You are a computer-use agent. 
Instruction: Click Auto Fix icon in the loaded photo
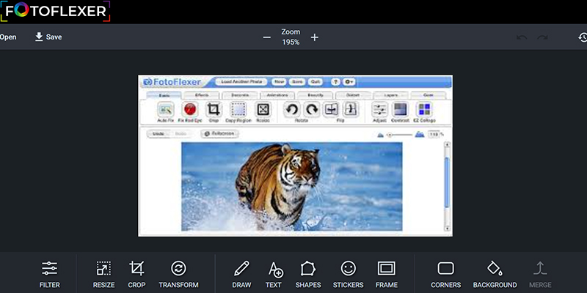pyautogui.click(x=166, y=109)
